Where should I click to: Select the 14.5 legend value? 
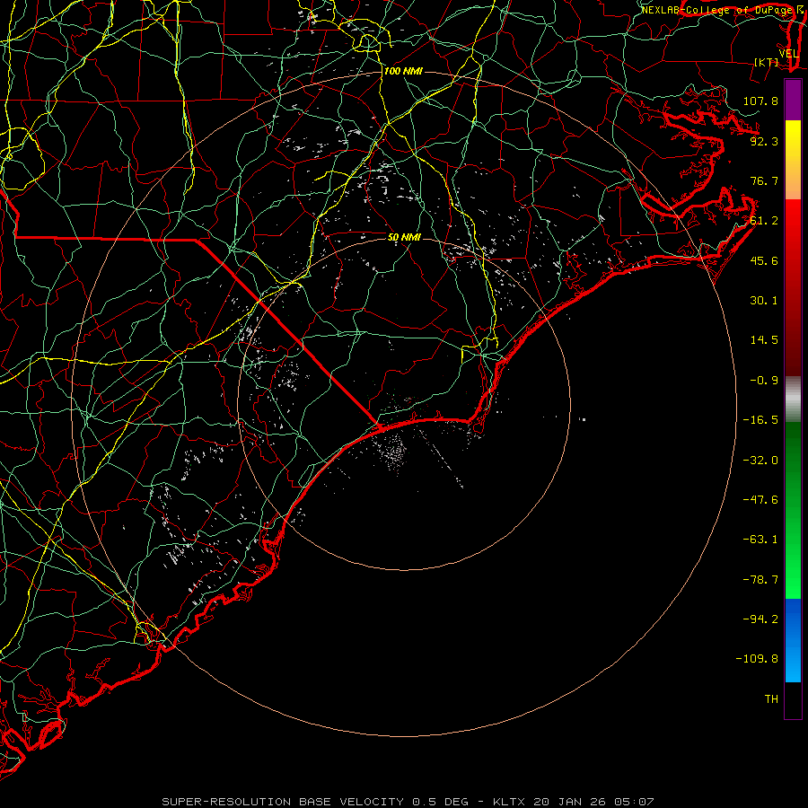click(764, 340)
